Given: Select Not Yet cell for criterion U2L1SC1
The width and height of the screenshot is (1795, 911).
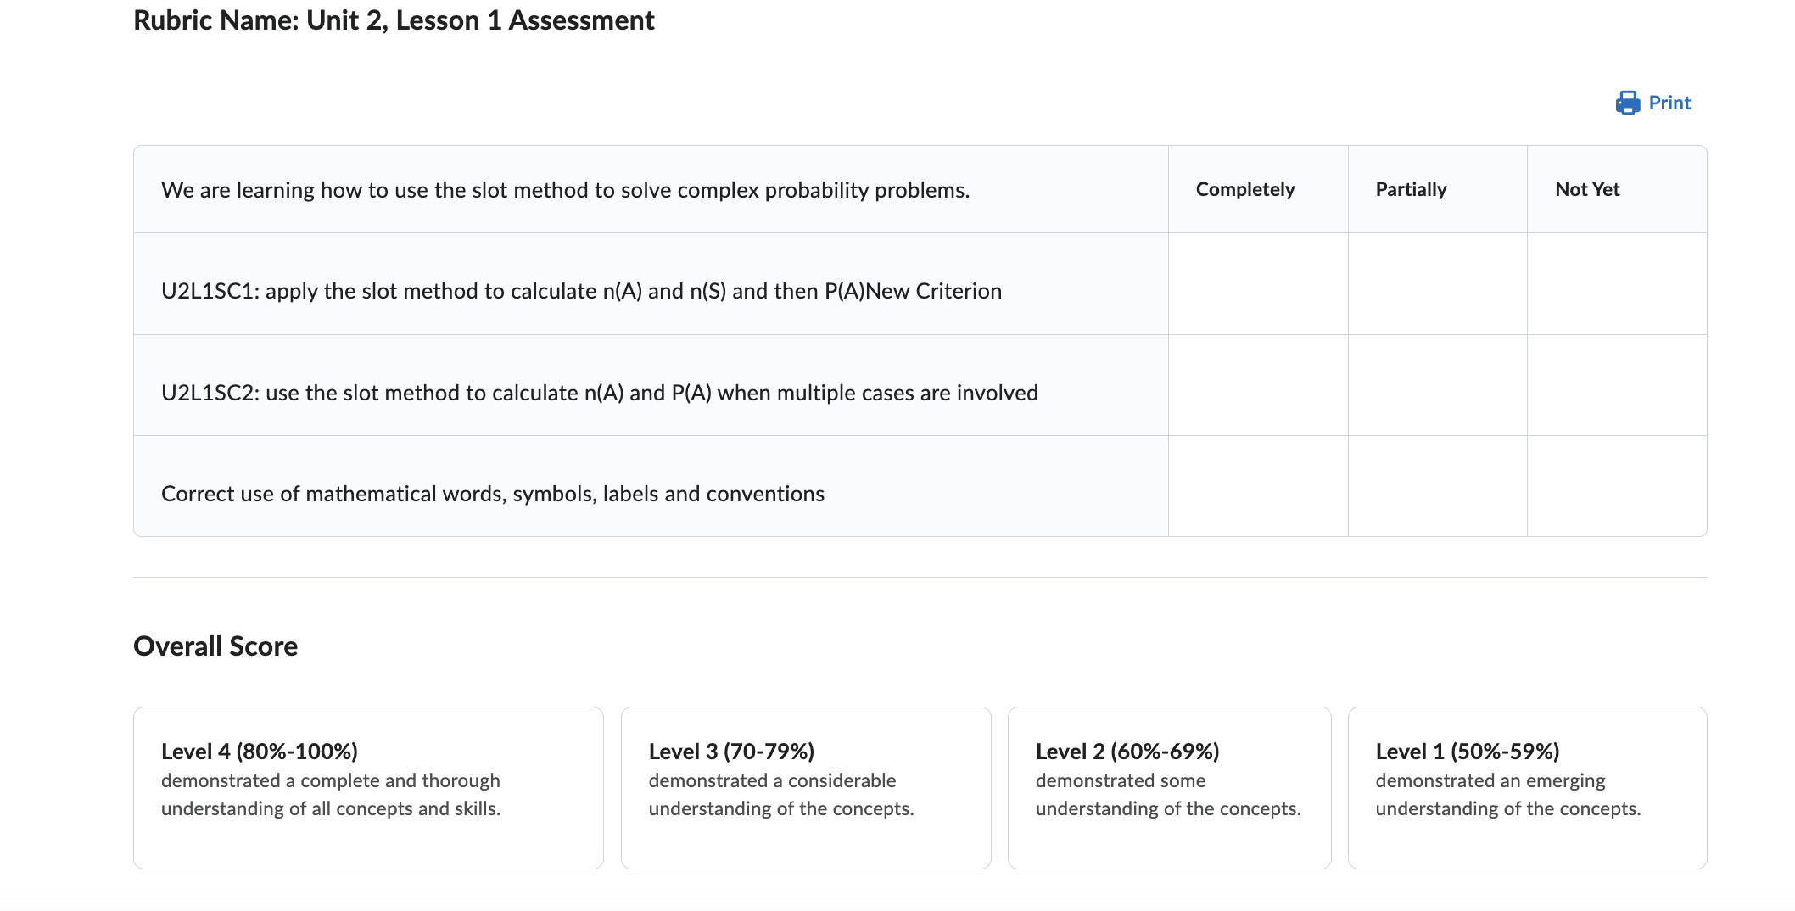Looking at the screenshot, I should point(1616,284).
